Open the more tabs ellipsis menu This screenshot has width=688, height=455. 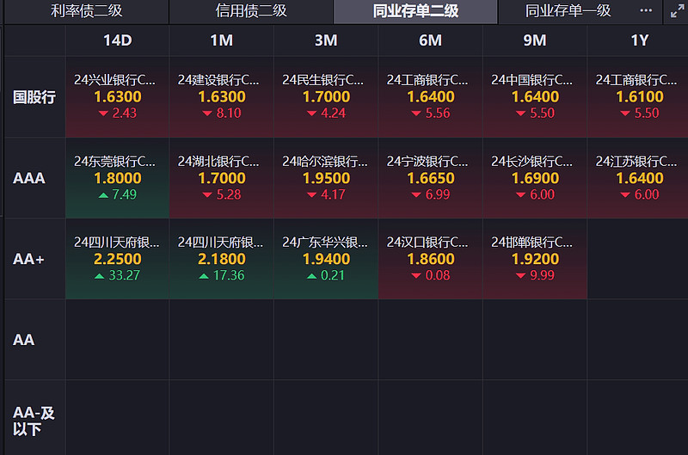pyautogui.click(x=646, y=10)
